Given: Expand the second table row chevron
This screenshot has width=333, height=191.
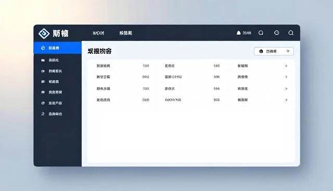Looking at the screenshot, I should pyautogui.click(x=286, y=77).
